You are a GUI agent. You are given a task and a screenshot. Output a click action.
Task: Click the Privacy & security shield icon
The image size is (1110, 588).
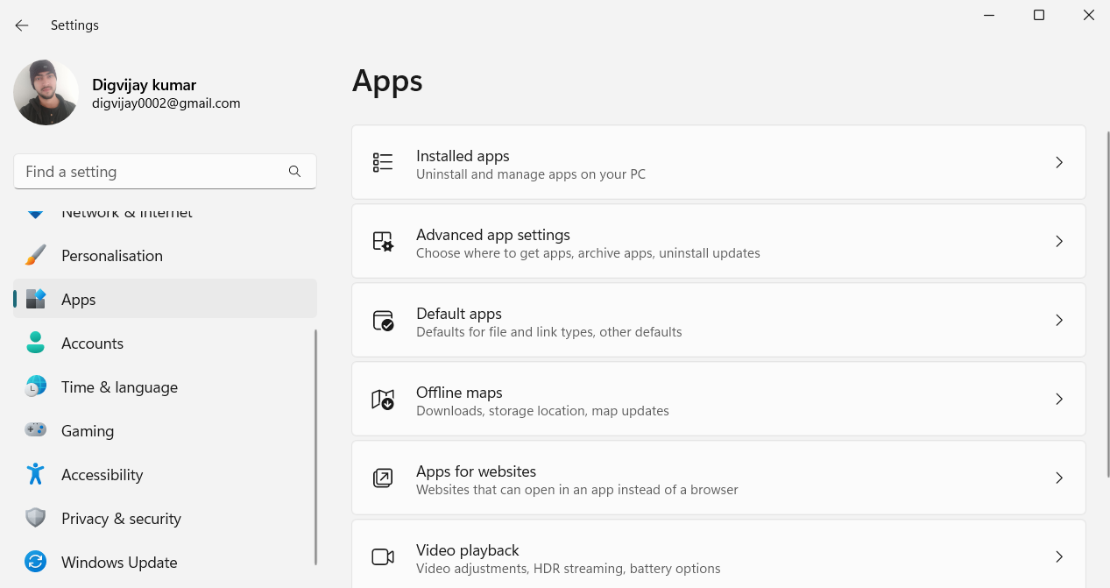pos(35,518)
